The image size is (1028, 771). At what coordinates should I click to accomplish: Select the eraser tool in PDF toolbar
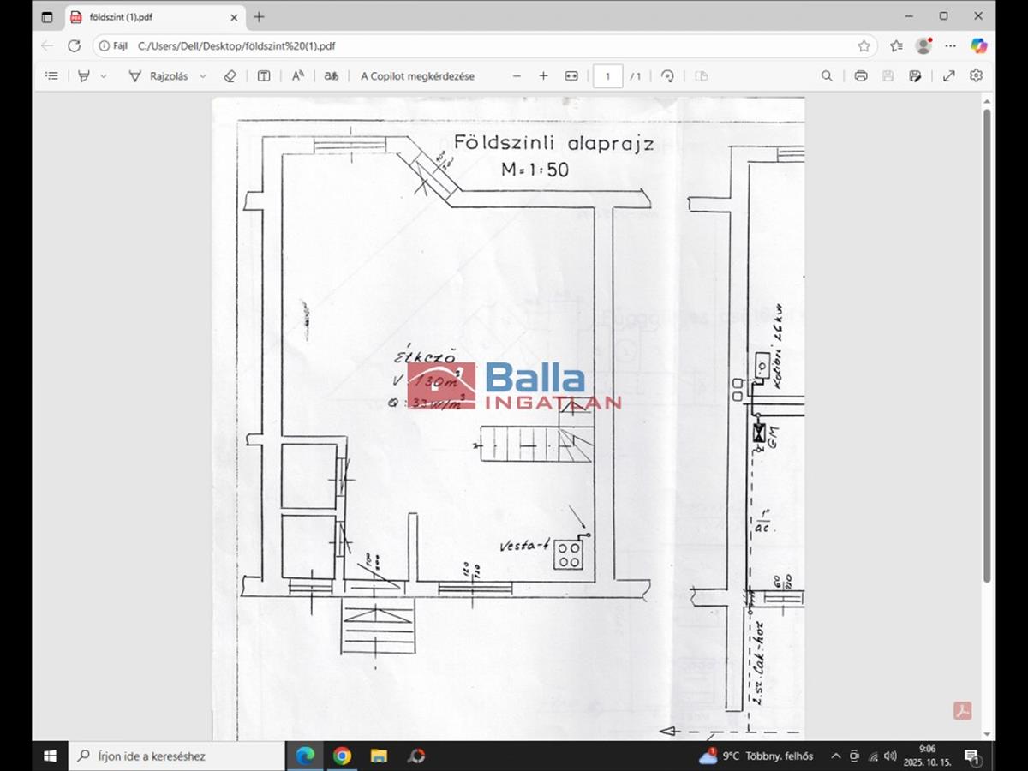coord(230,76)
